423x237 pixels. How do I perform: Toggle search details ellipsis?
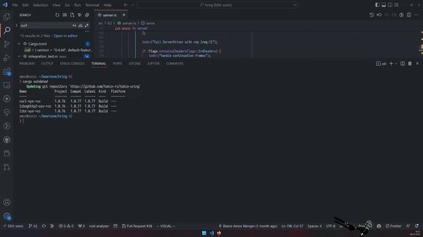(87, 32)
